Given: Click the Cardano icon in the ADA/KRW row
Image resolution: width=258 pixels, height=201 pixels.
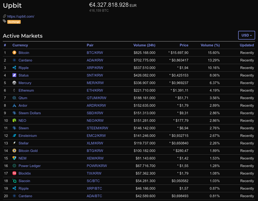Looking at the screenshot, I should [15, 60].
